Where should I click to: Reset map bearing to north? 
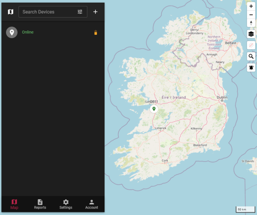[x=251, y=23]
